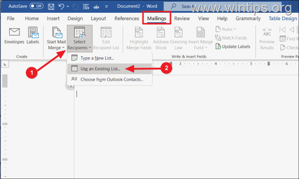Screen dimensions: 299x179
Task: Switch to the Home tab
Action: [32, 18]
